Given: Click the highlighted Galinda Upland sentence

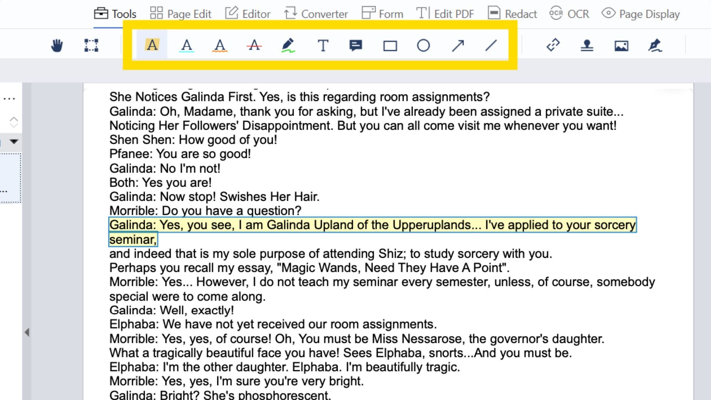Looking at the screenshot, I should coord(372,225).
